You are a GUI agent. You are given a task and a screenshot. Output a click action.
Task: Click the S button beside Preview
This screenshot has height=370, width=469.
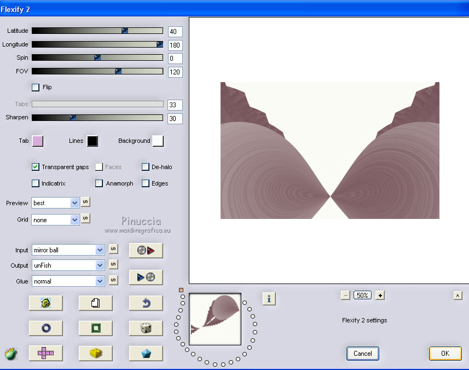click(x=85, y=202)
